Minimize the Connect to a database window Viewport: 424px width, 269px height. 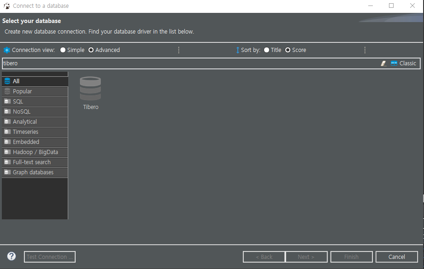pos(371,6)
